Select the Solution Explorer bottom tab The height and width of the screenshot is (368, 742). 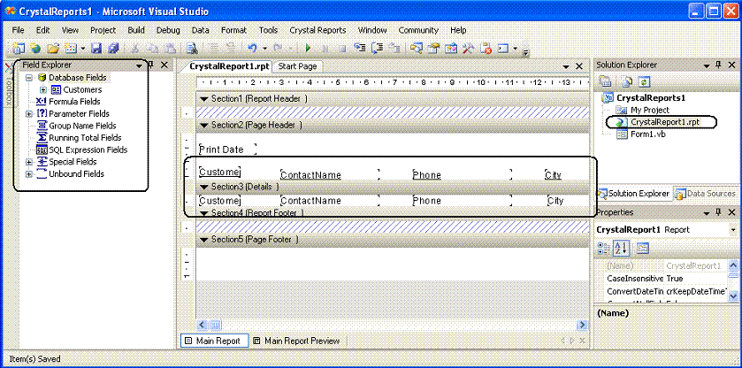[x=633, y=193]
